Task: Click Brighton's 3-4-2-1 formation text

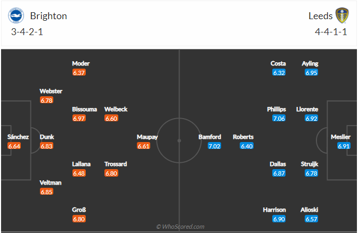Action: click(28, 32)
